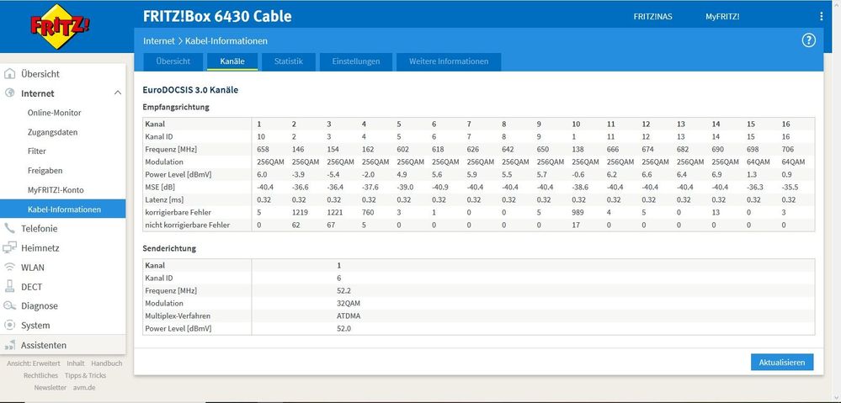841x403 pixels.
Task: Click the ATDMA multiplex value
Action: tap(349, 316)
